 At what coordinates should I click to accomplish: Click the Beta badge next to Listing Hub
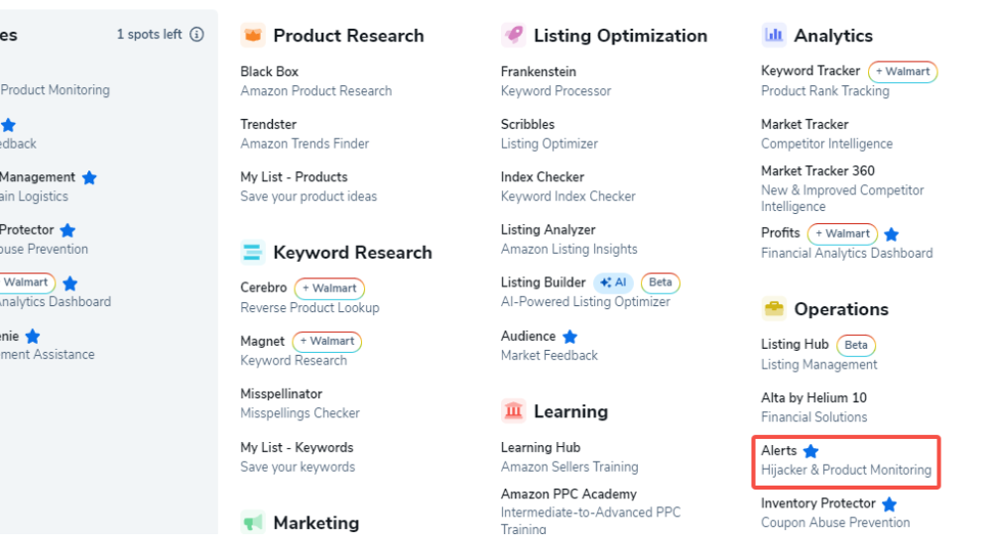[x=855, y=345]
